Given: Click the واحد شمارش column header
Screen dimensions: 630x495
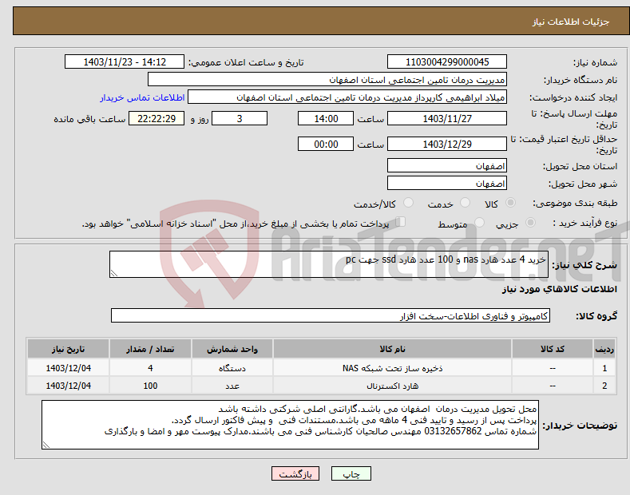Looking at the screenshot, I should tap(232, 349).
